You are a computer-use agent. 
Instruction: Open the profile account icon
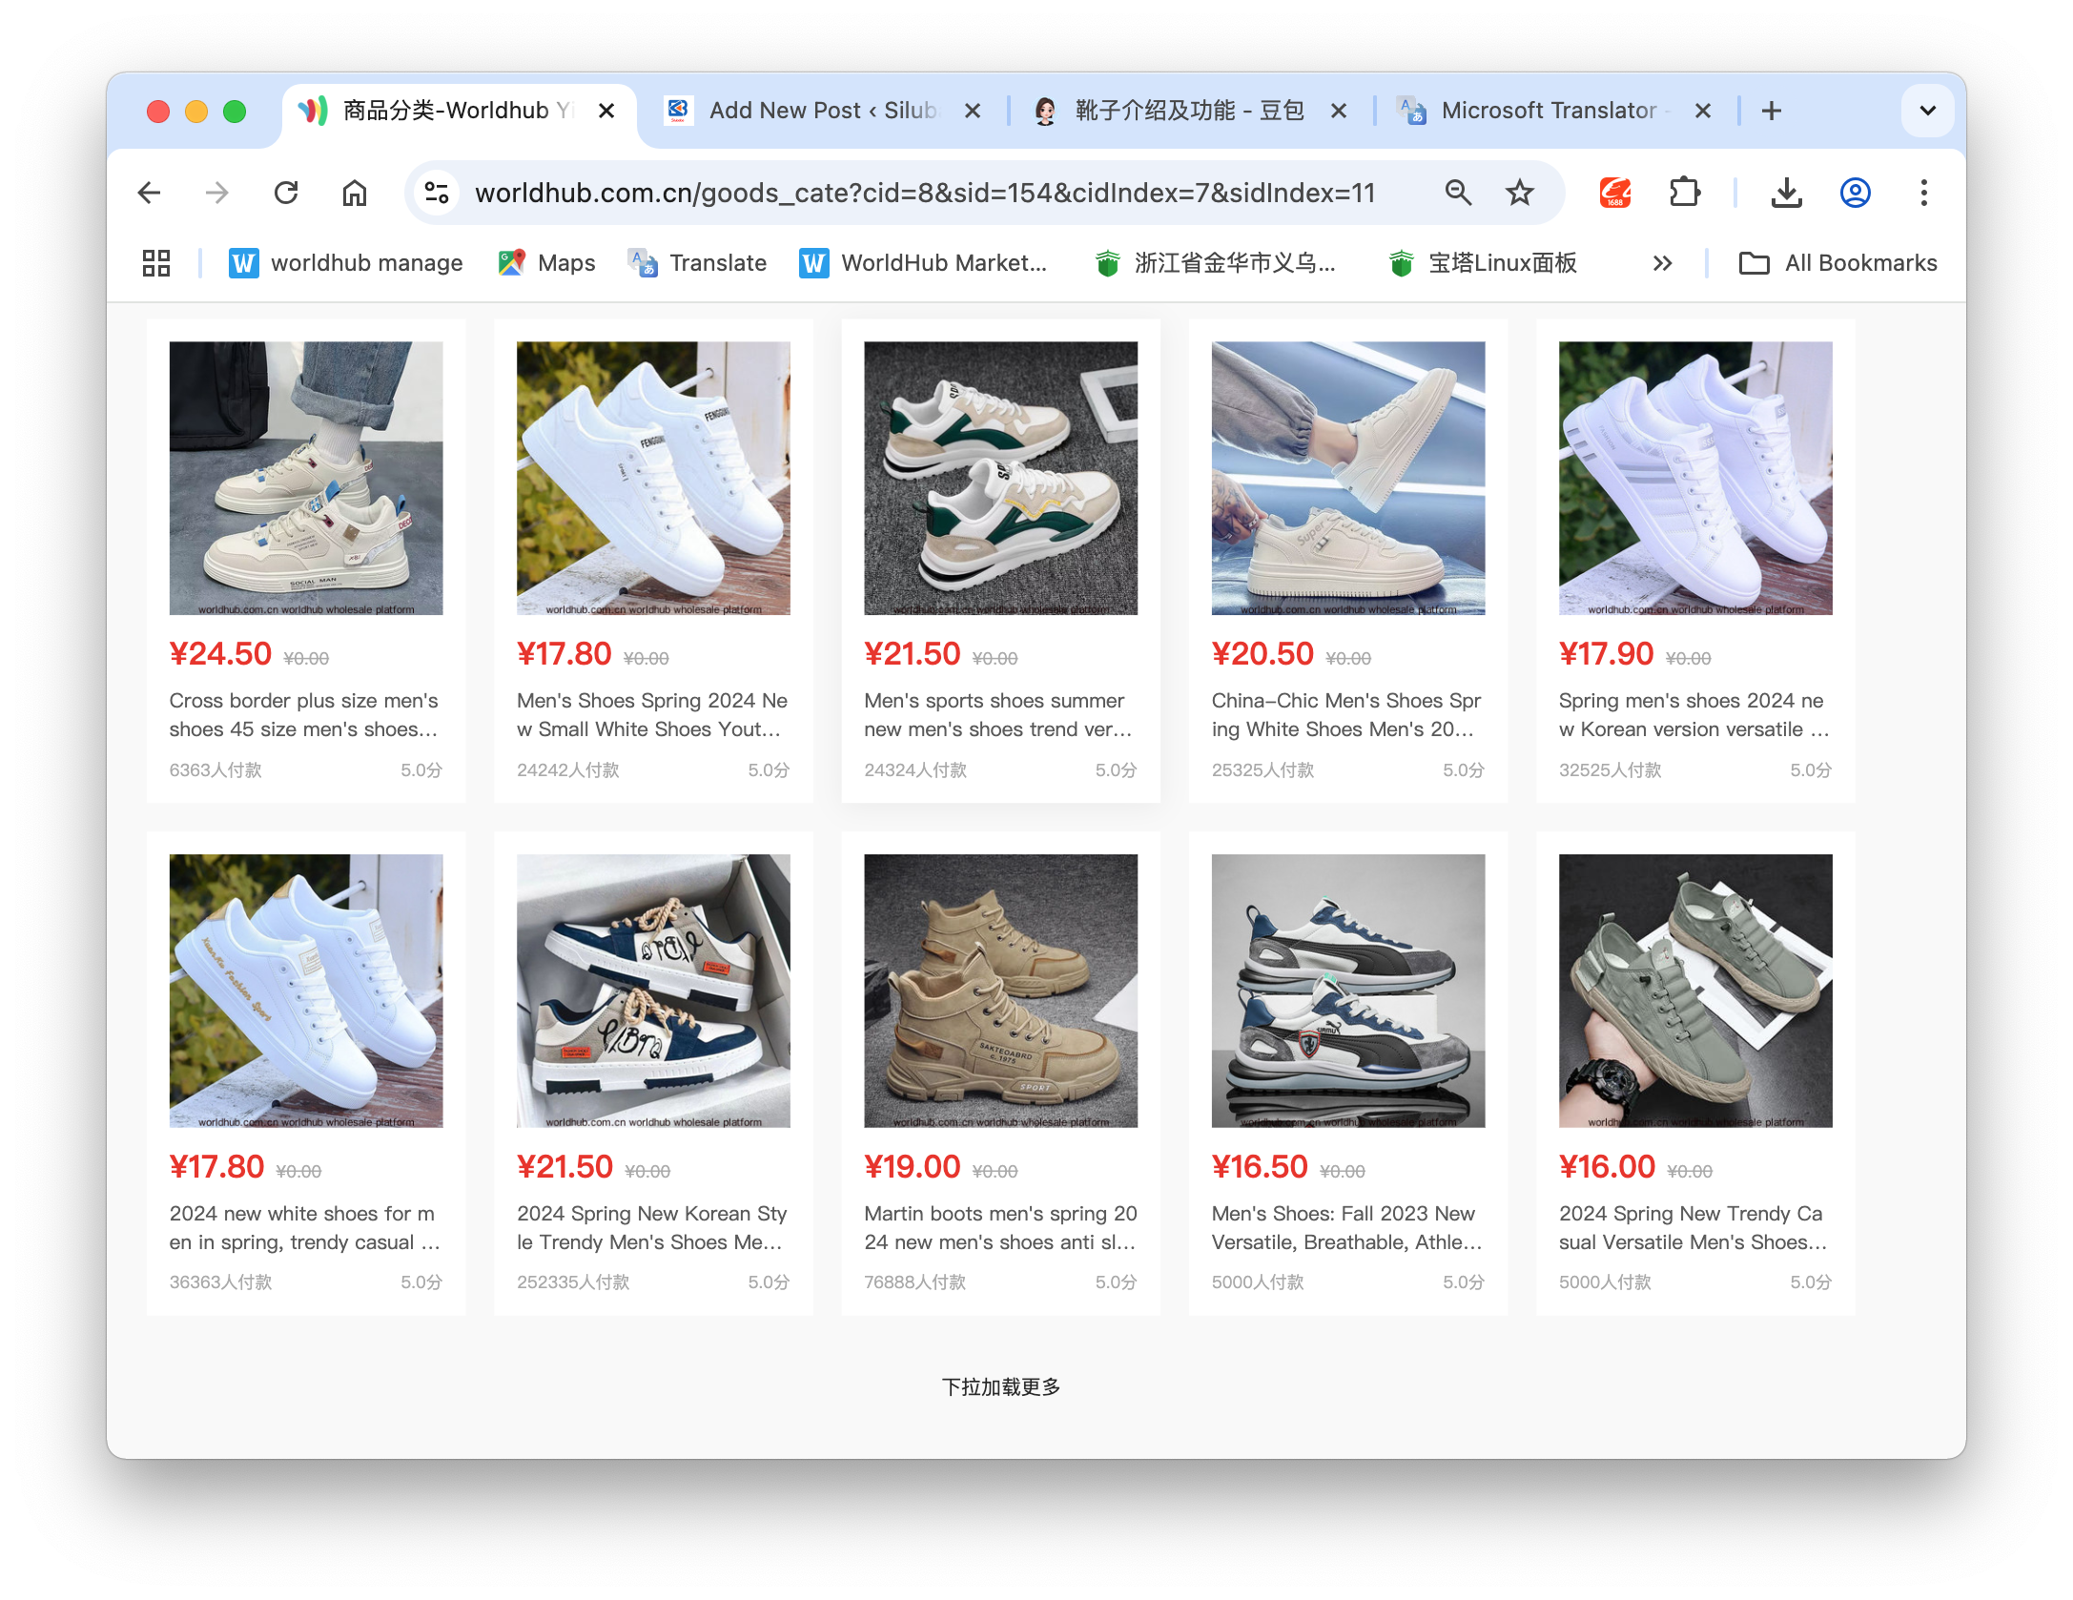point(1855,194)
